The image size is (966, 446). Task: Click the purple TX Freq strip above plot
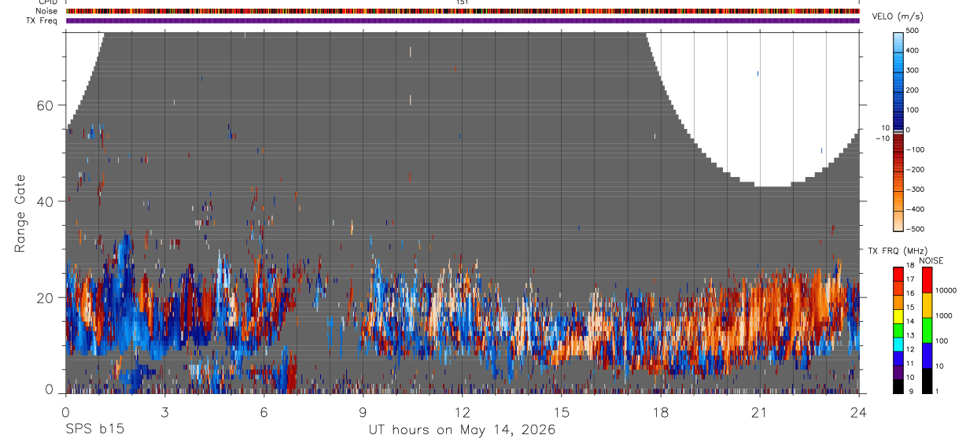point(463,20)
